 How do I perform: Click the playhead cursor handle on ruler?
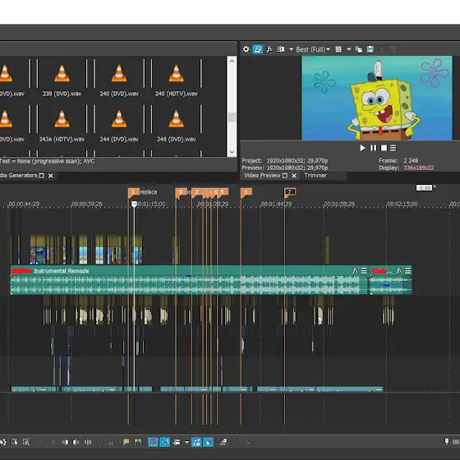pos(134,204)
